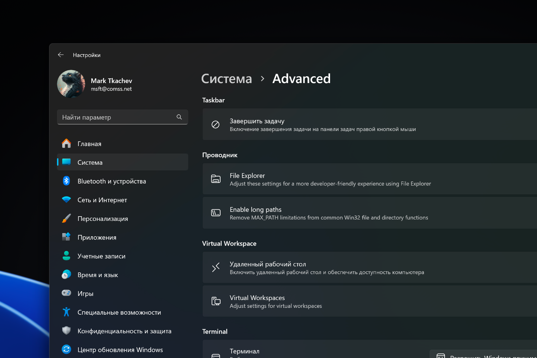This screenshot has width=537, height=358.
Task: Open Bluetooth icon in sidebar
Action: [67, 181]
